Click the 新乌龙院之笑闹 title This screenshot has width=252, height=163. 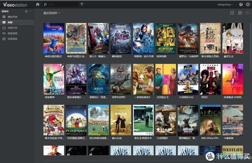[x=210, y=56]
